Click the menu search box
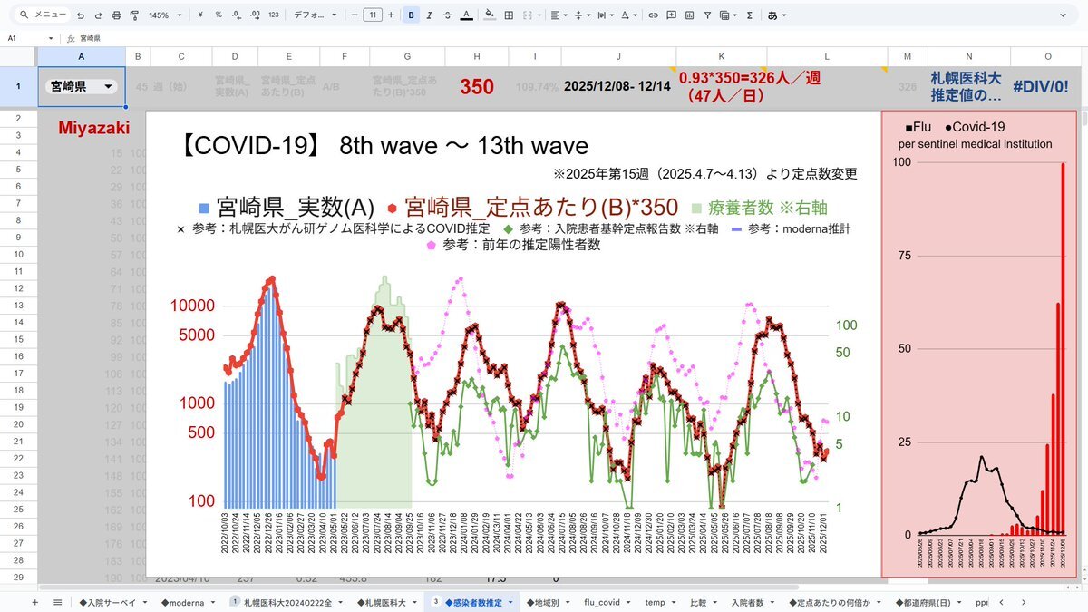Viewport: 1088px width, 612px height. [x=42, y=15]
